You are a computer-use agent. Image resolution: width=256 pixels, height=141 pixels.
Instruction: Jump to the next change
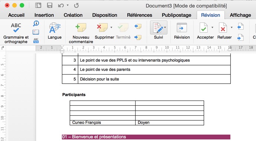pyautogui.click(x=240, y=37)
